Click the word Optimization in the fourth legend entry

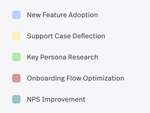(x=104, y=78)
